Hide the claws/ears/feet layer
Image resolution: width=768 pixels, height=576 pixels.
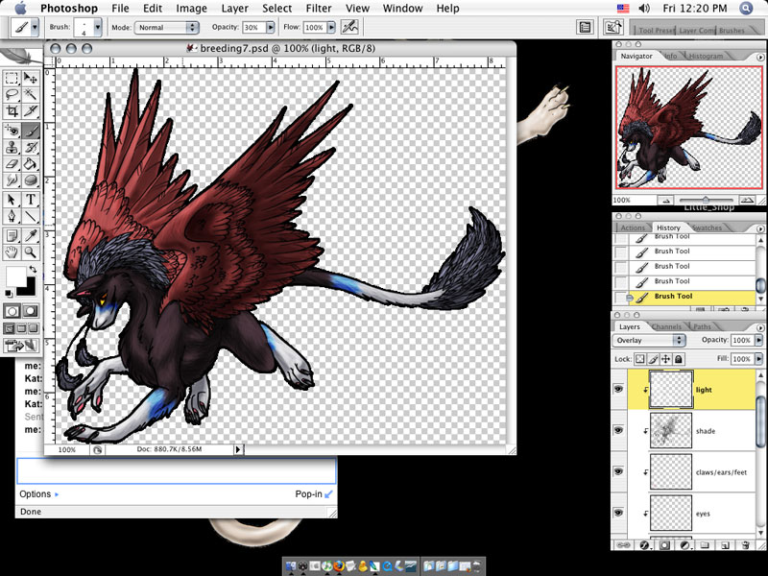pos(618,471)
